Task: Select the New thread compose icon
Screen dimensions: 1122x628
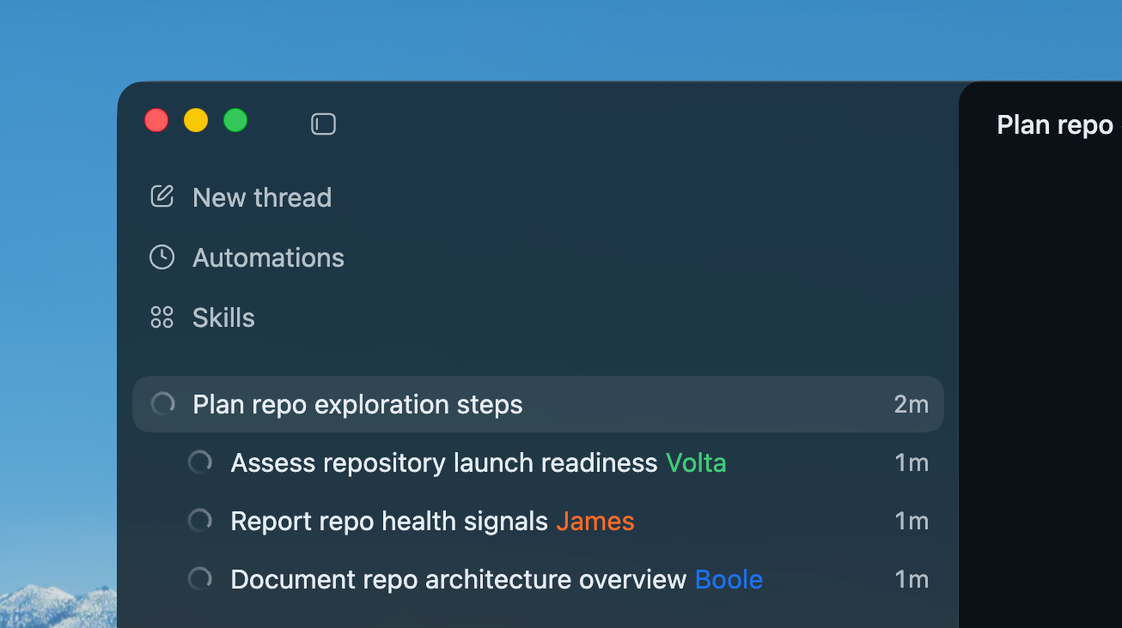Action: point(162,196)
